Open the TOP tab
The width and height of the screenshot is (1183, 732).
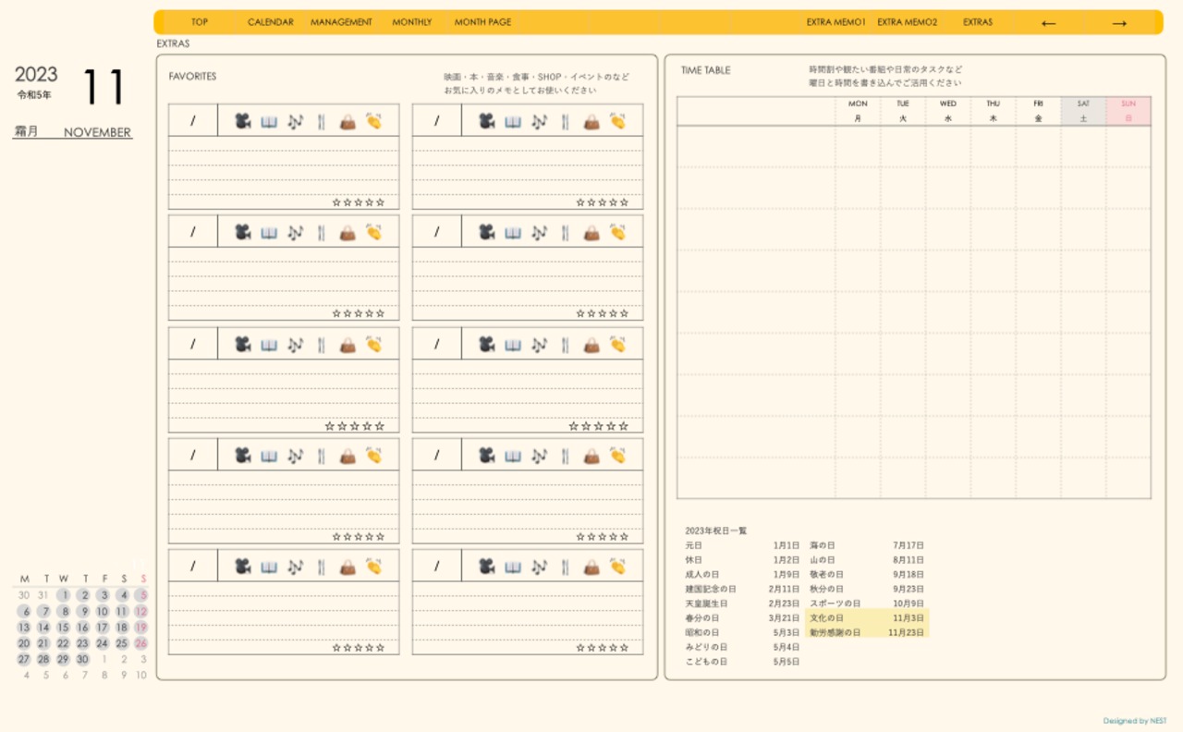(200, 22)
